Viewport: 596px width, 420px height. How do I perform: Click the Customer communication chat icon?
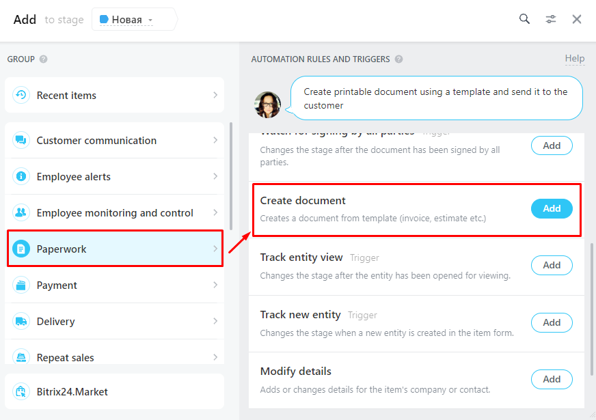(x=21, y=141)
